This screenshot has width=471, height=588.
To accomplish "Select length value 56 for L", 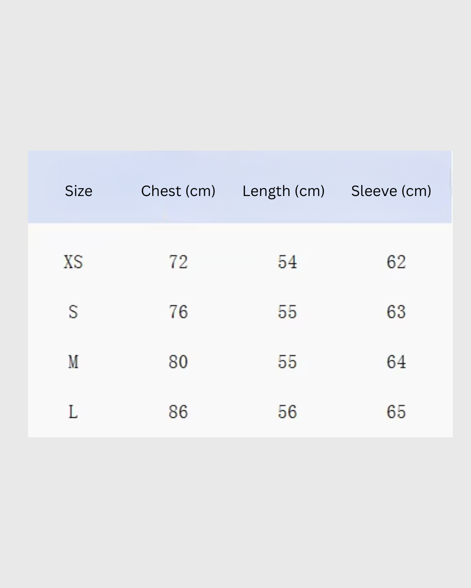I will pos(287,412).
